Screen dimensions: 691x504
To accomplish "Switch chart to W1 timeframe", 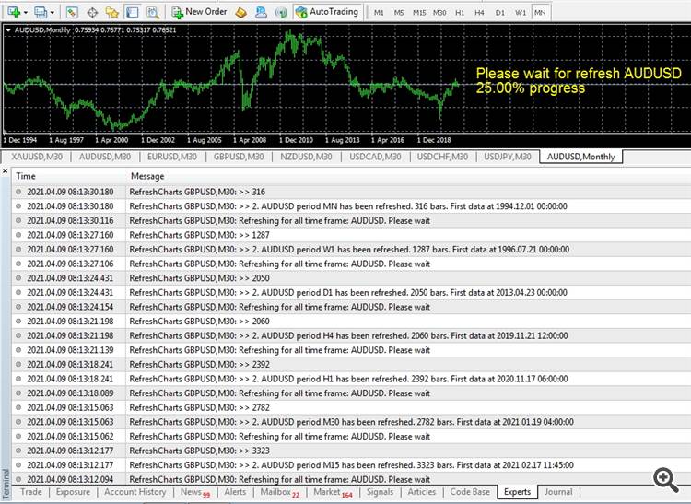I will [521, 12].
